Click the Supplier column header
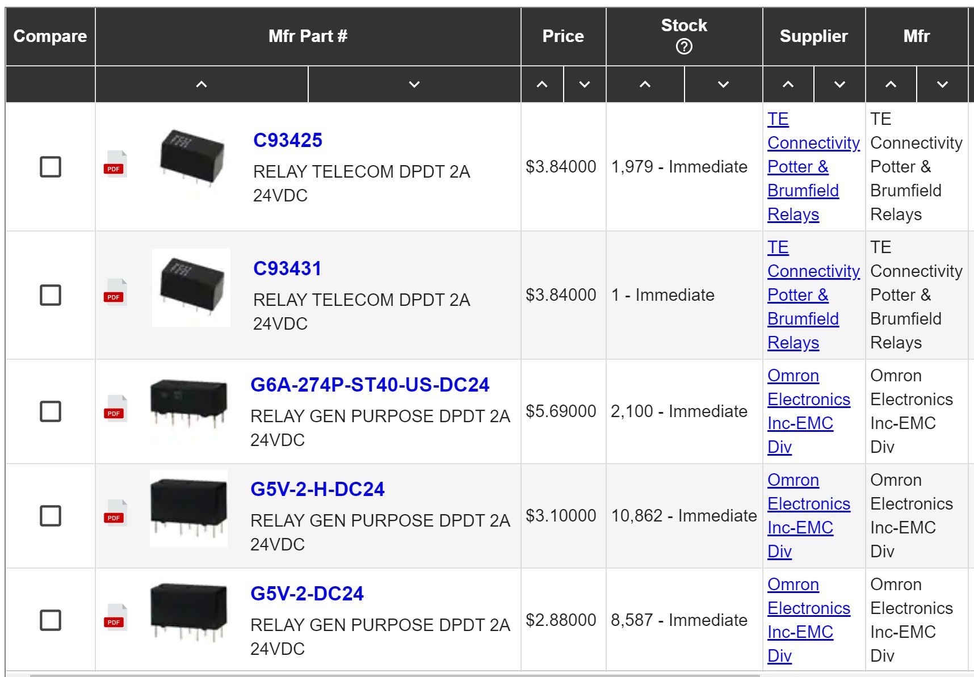The width and height of the screenshot is (974, 677). click(814, 36)
